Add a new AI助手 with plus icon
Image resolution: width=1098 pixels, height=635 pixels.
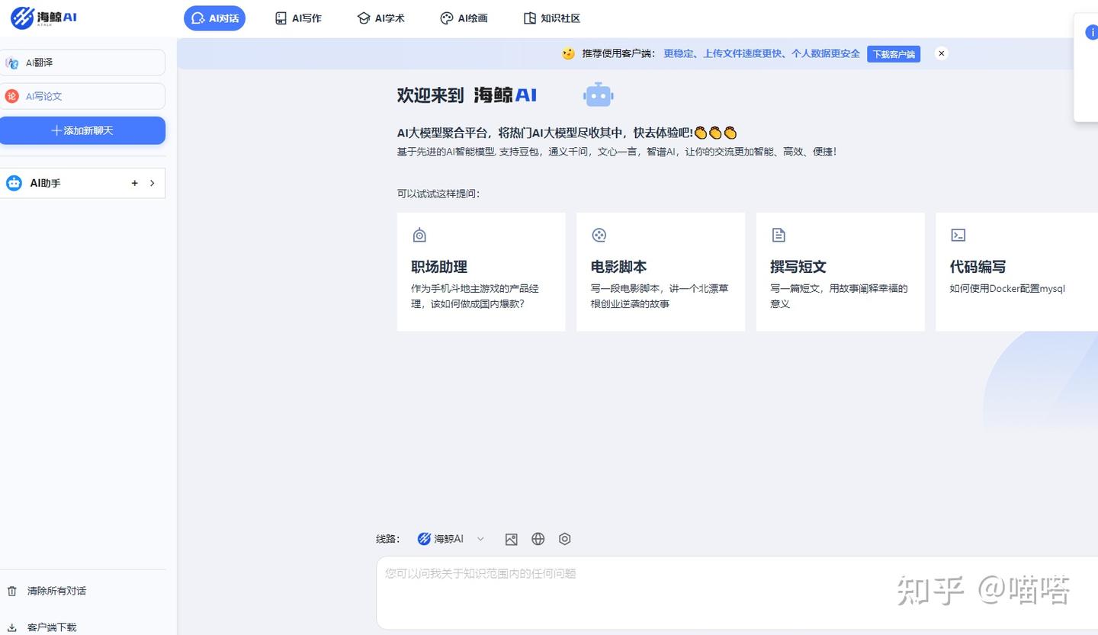(135, 183)
